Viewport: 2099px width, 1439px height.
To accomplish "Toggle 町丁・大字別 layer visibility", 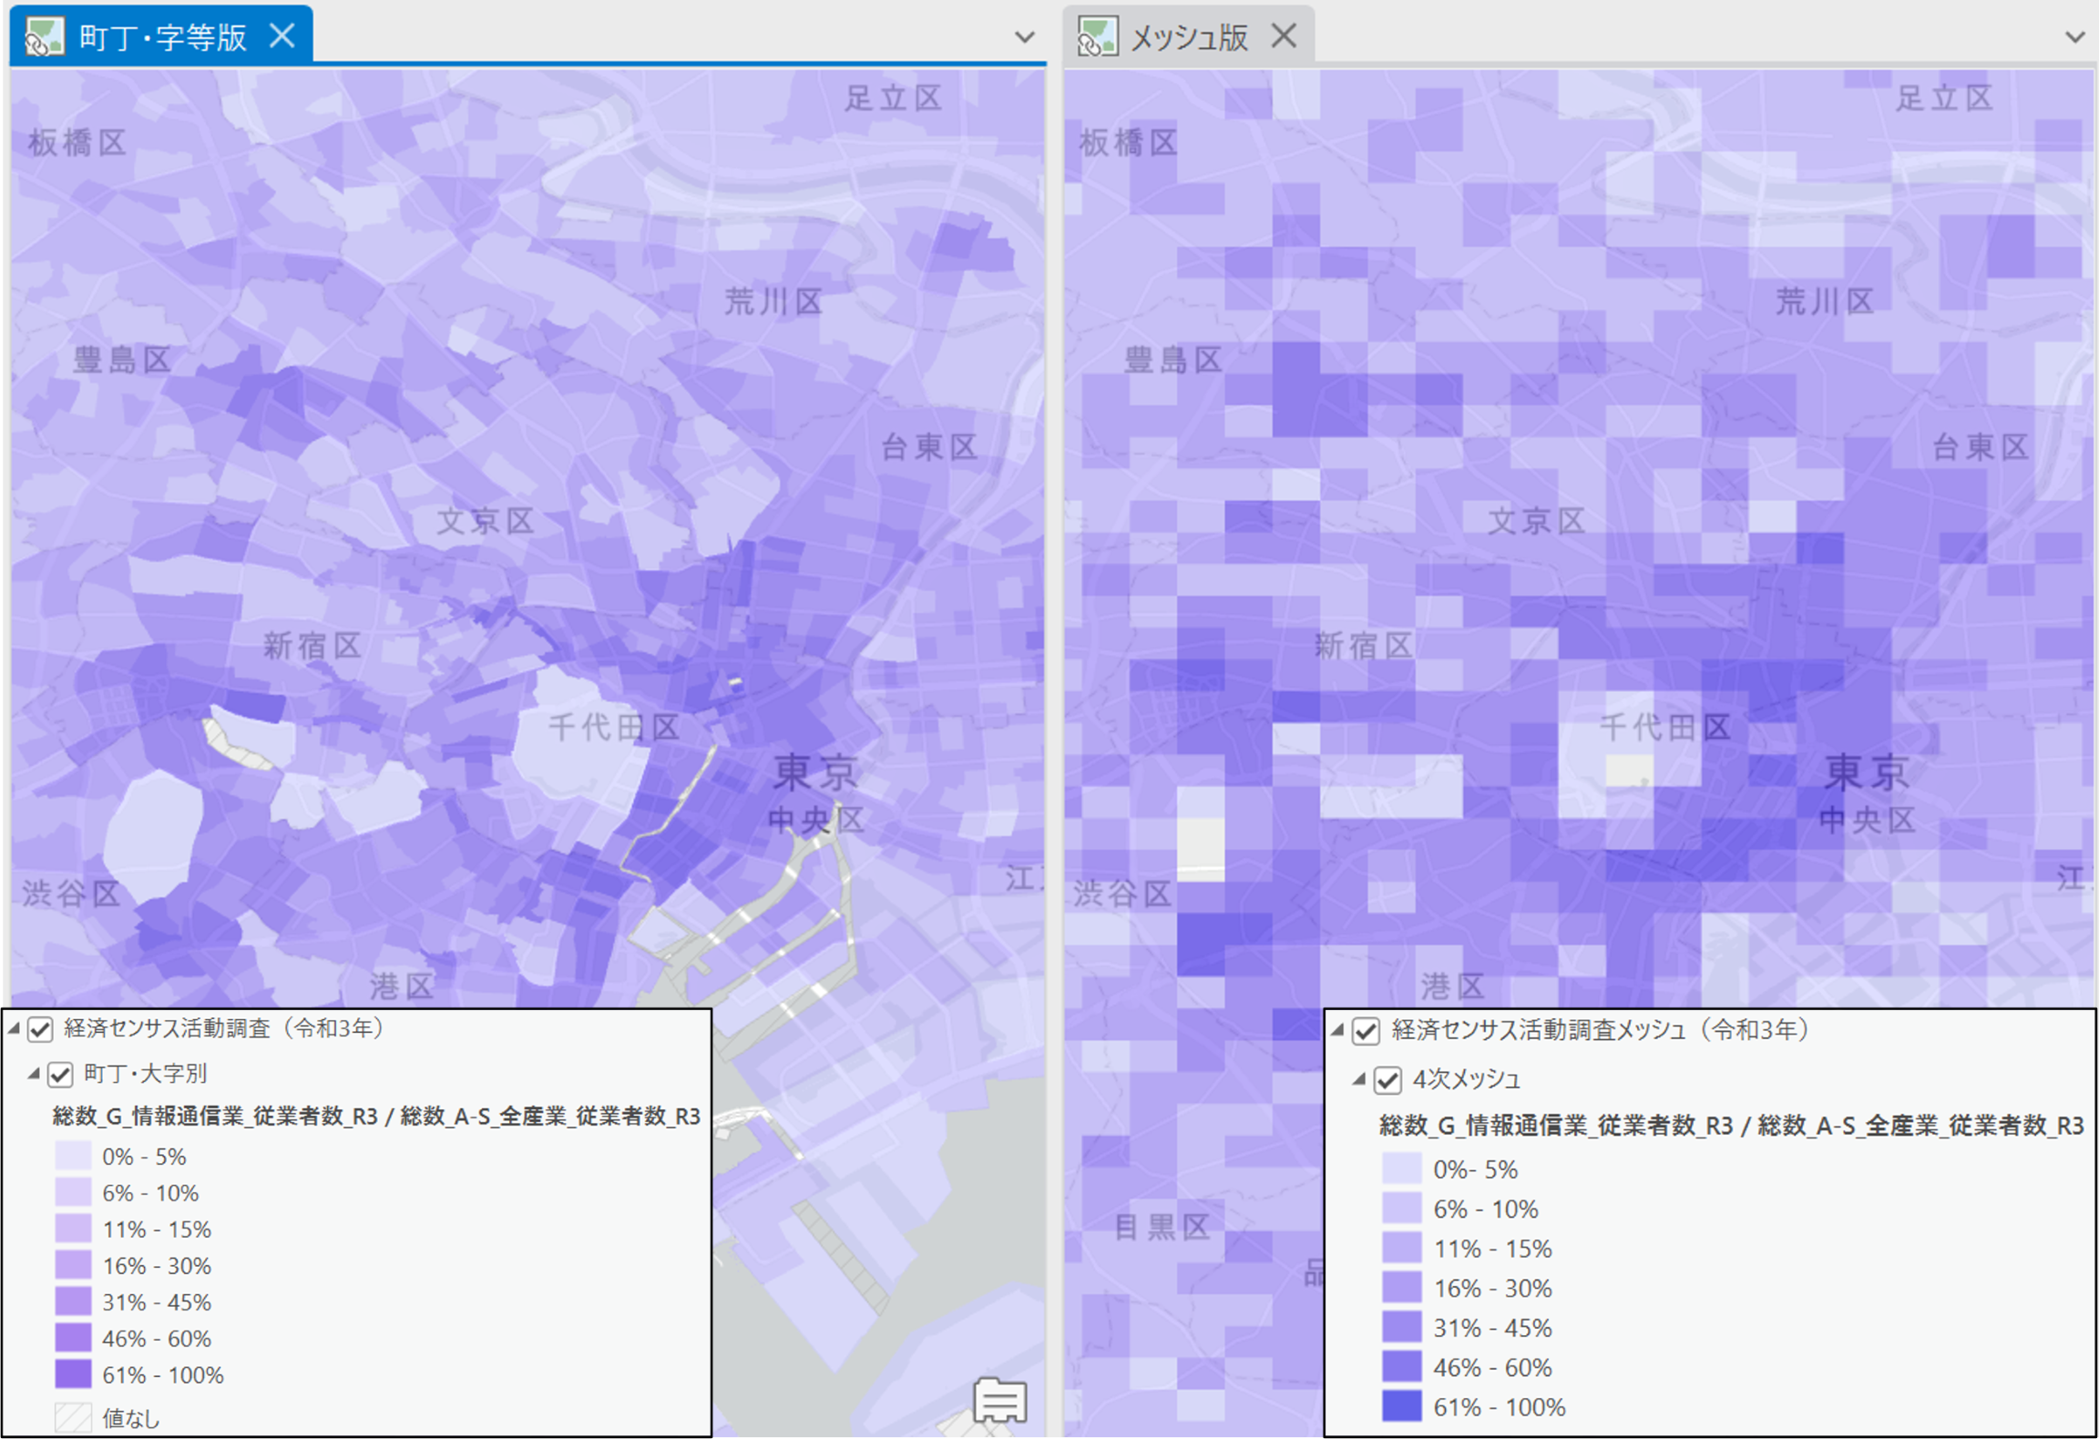I will click(x=60, y=1075).
